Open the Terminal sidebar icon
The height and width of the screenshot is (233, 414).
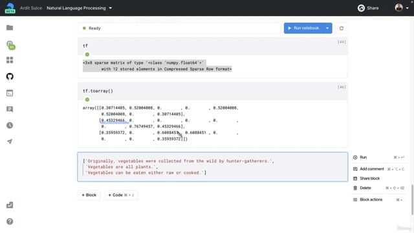tap(10, 93)
